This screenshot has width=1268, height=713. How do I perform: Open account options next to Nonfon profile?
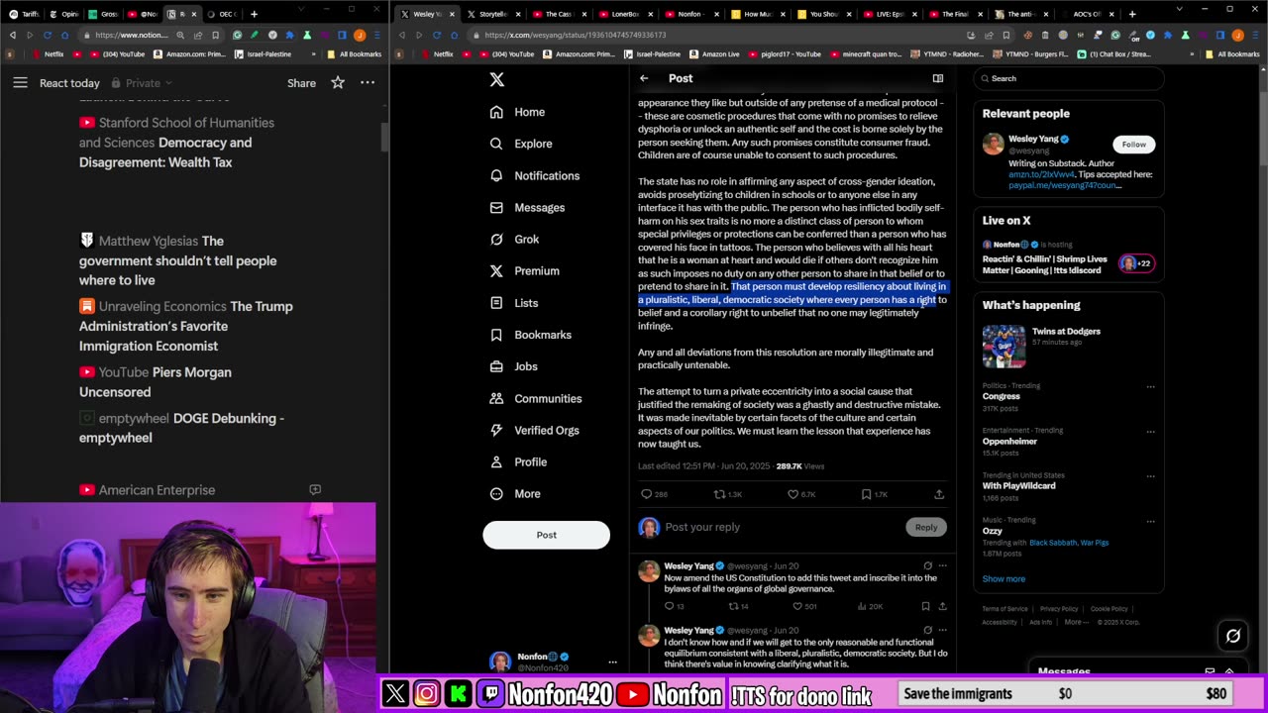[x=612, y=662]
